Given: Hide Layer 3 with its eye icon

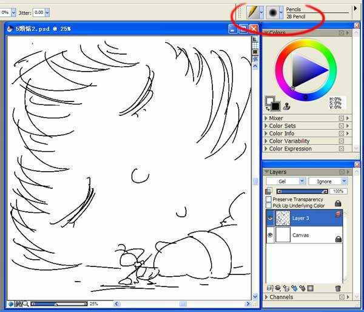Looking at the screenshot, I should (270, 218).
